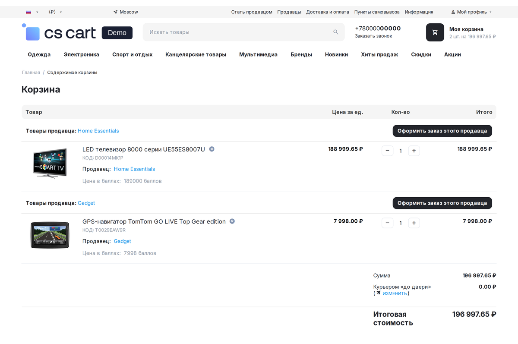This screenshot has height=344, width=518.
Task: Increase quantity of LED television
Action: coord(414,151)
